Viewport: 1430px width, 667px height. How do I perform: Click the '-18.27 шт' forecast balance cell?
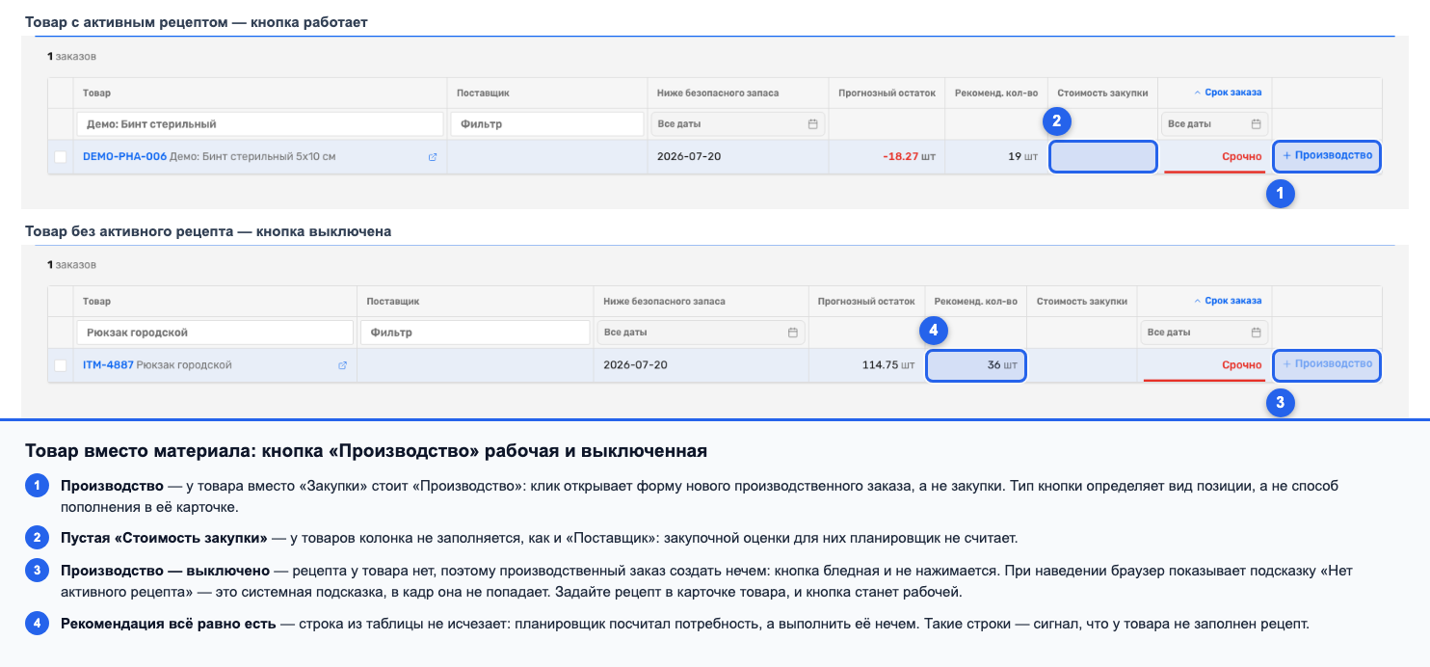tap(886, 157)
